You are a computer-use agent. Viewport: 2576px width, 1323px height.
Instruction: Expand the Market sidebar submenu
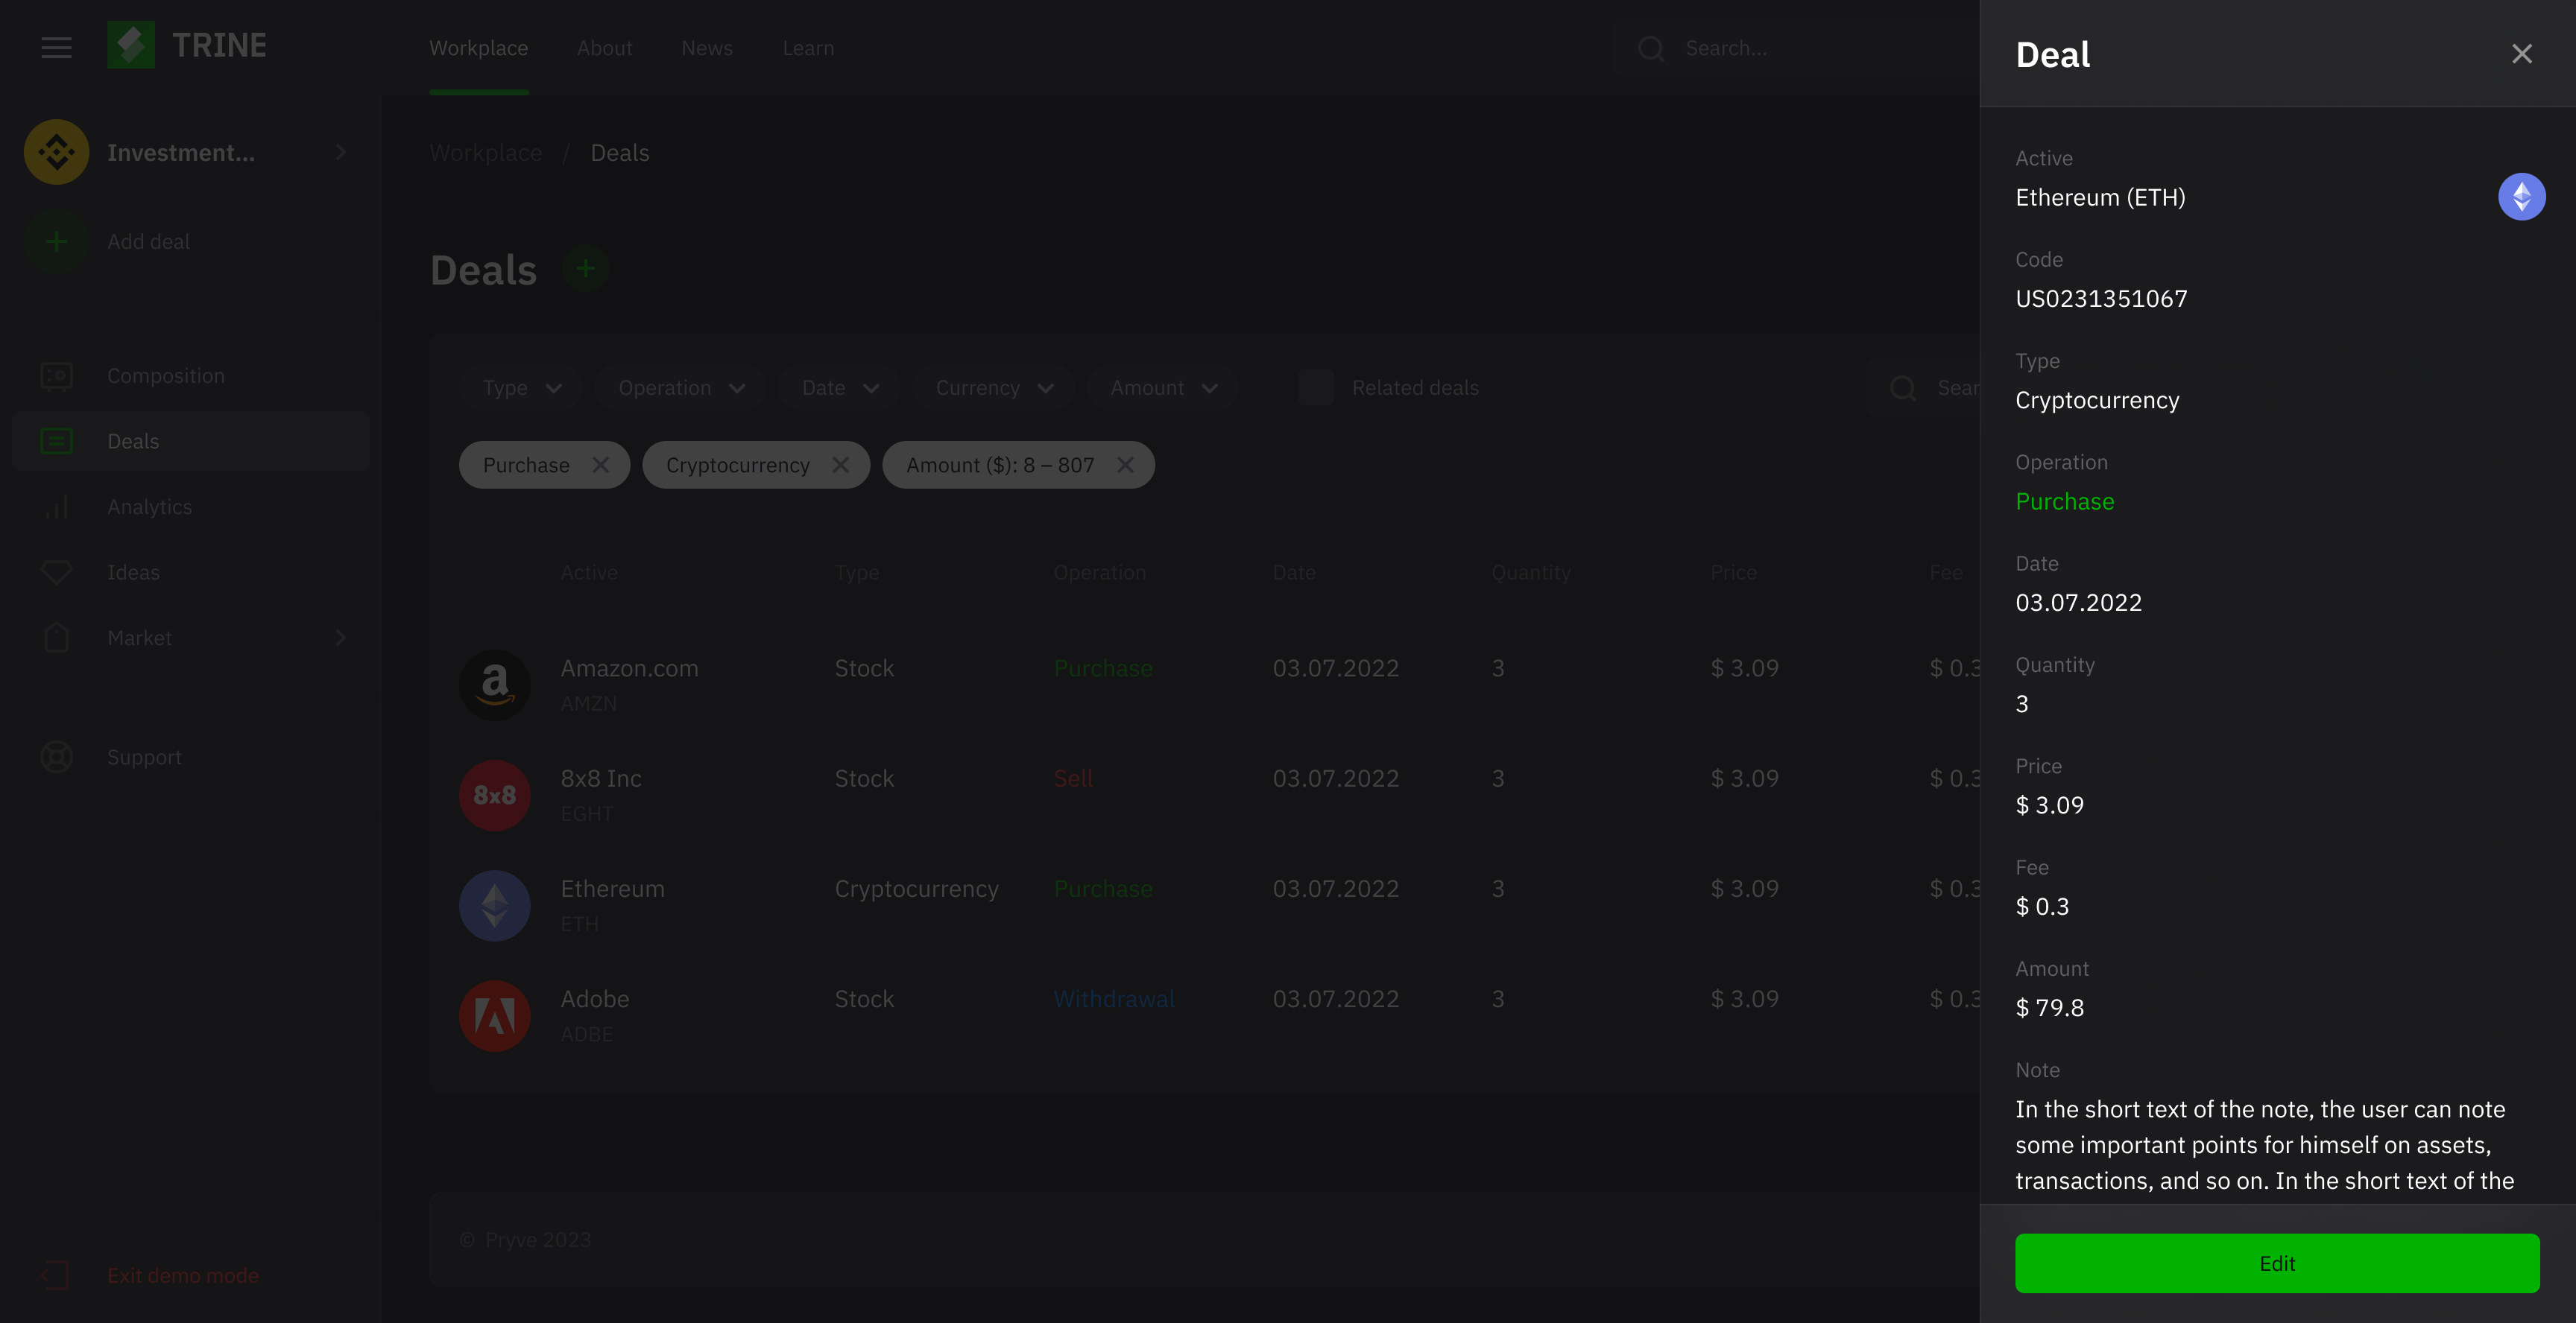coord(341,638)
